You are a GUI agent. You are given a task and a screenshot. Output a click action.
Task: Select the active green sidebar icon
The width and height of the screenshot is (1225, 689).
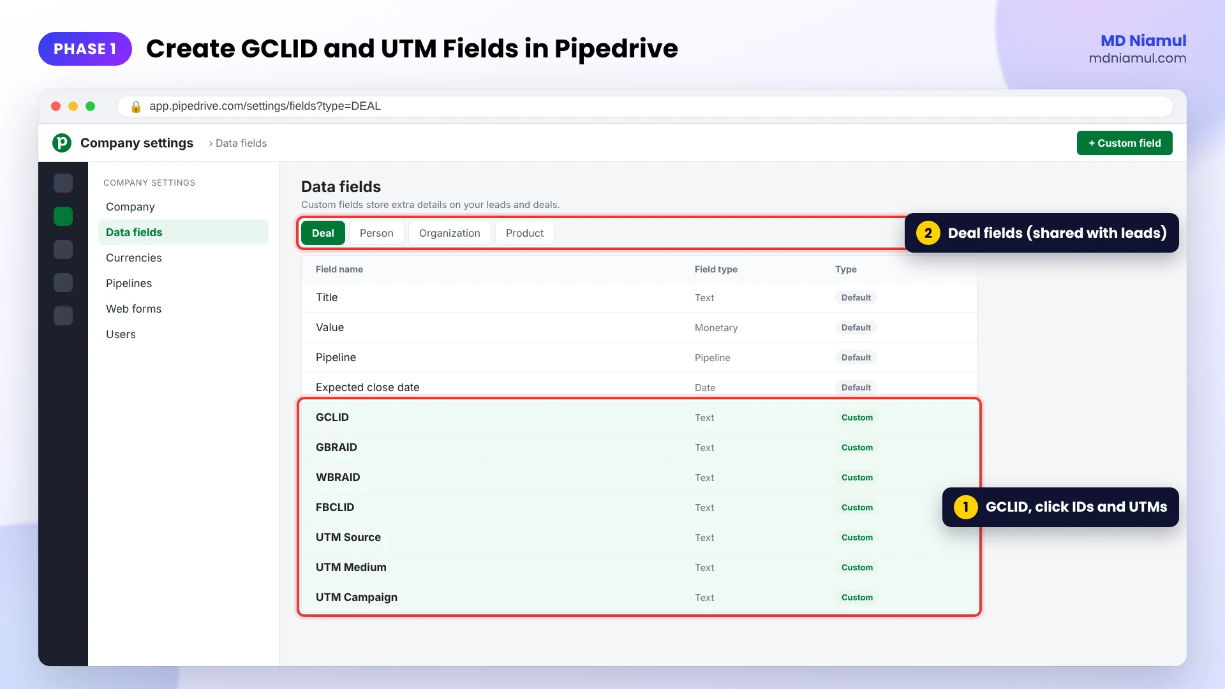point(63,216)
